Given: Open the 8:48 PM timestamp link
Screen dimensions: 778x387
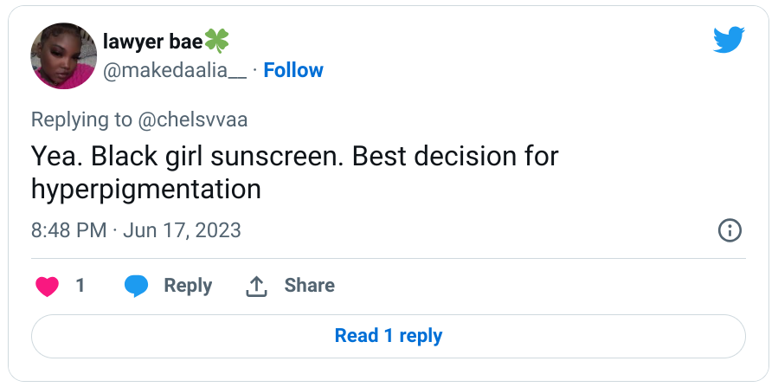Looking at the screenshot, I should tap(68, 230).
